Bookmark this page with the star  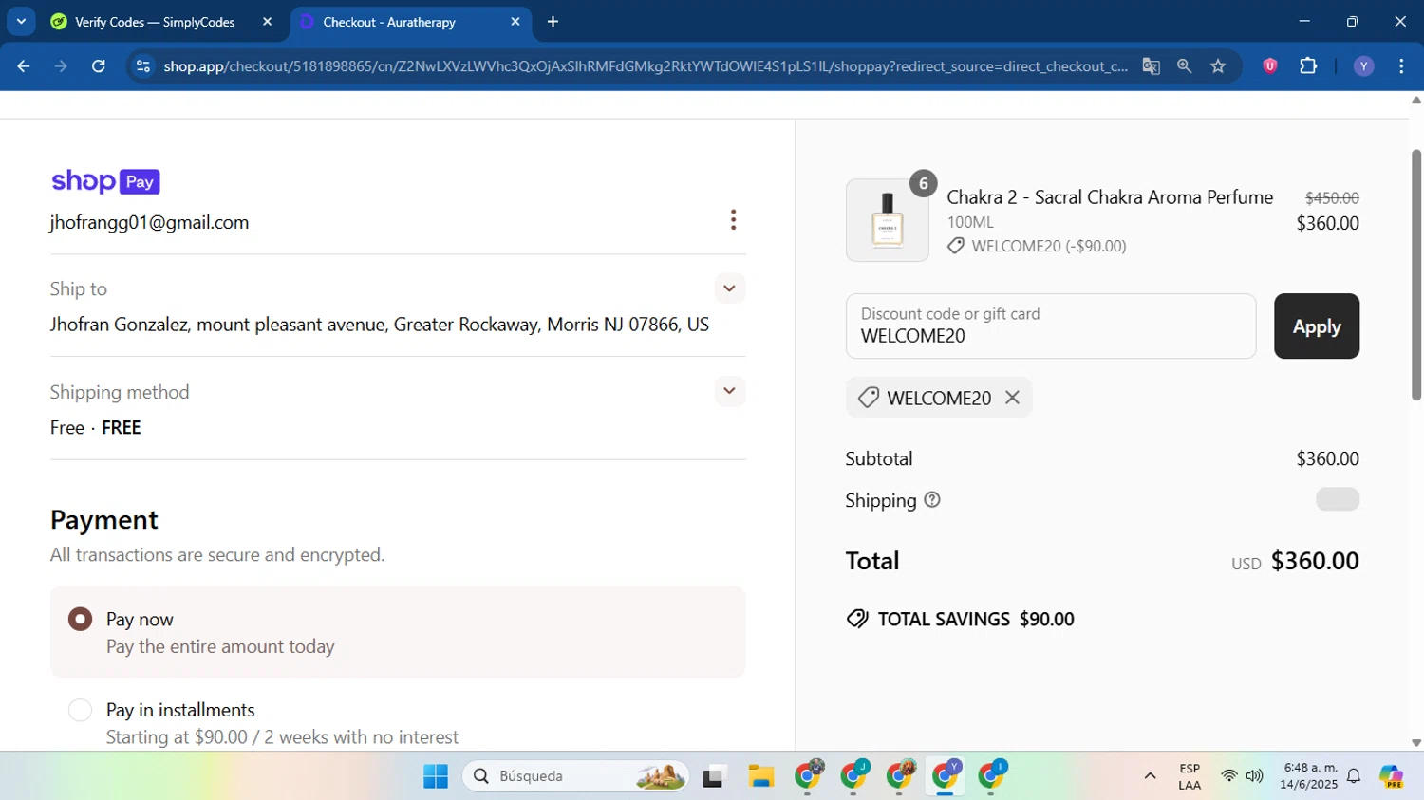[x=1219, y=66]
